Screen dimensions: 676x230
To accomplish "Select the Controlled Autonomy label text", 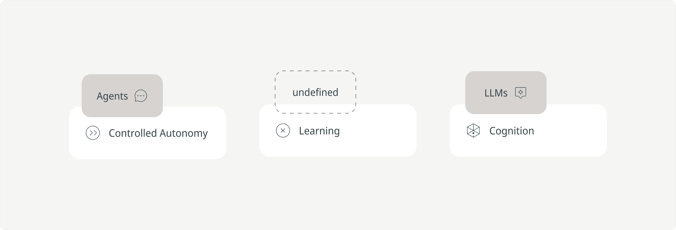I will coord(158,133).
